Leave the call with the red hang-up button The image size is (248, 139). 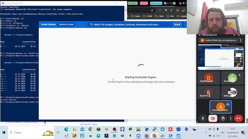click(x=238, y=118)
